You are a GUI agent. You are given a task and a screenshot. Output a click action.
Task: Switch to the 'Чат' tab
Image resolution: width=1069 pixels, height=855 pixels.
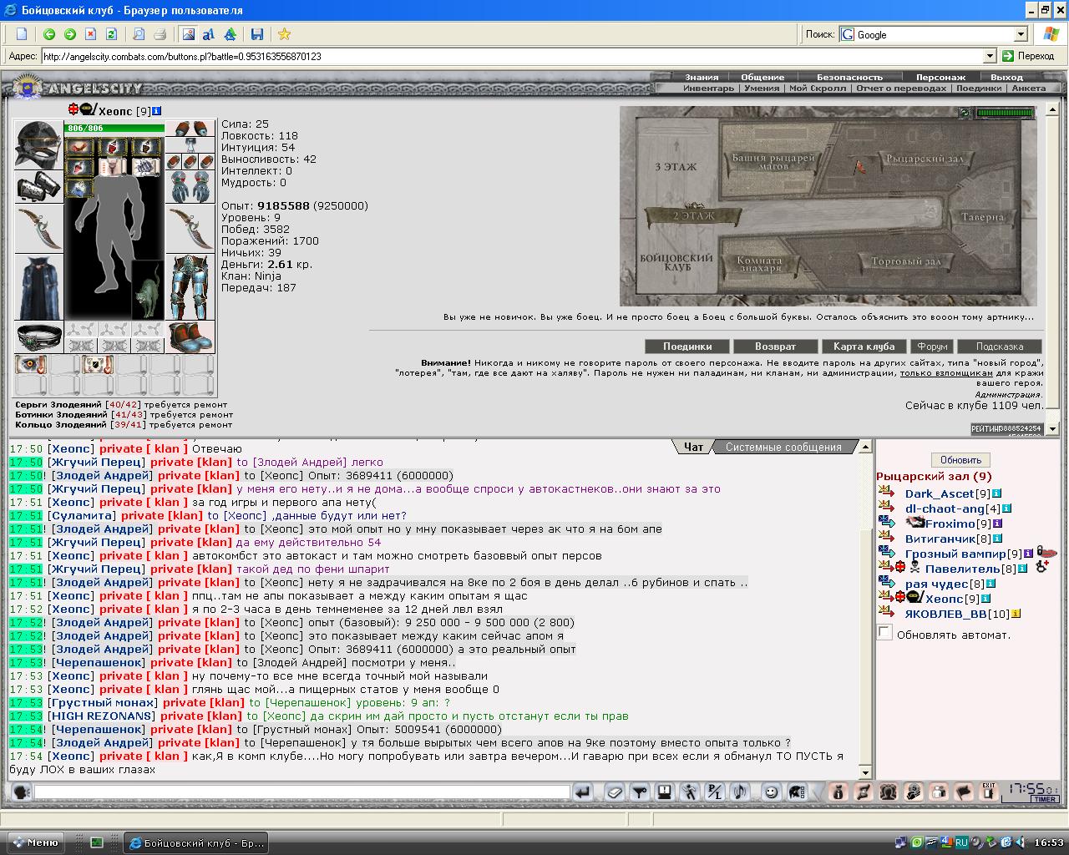point(693,447)
